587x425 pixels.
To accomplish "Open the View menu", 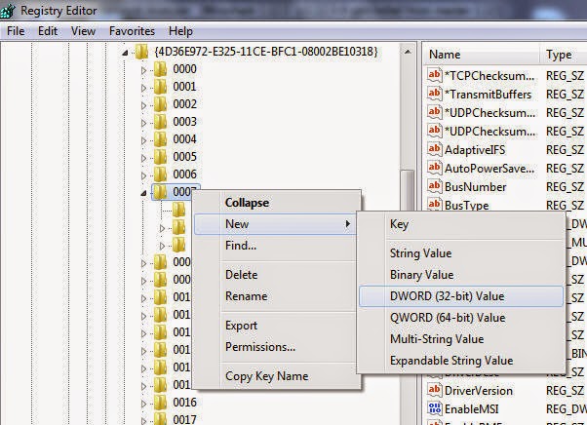I will (83, 31).
